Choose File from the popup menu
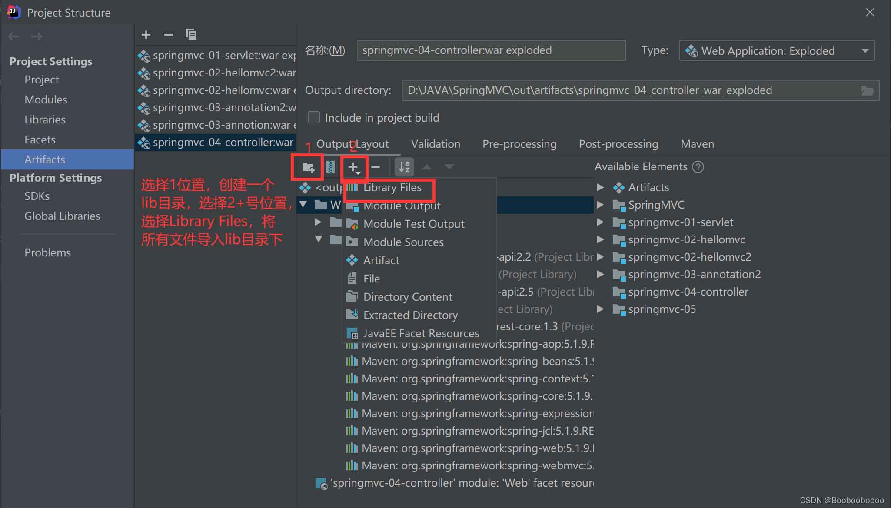 [x=420, y=279]
